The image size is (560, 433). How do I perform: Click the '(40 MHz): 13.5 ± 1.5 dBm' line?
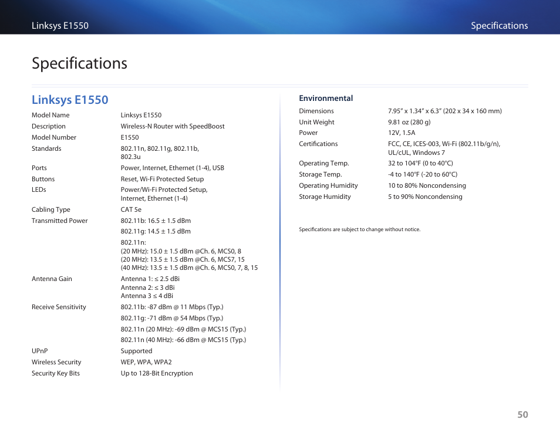coord(189,268)
